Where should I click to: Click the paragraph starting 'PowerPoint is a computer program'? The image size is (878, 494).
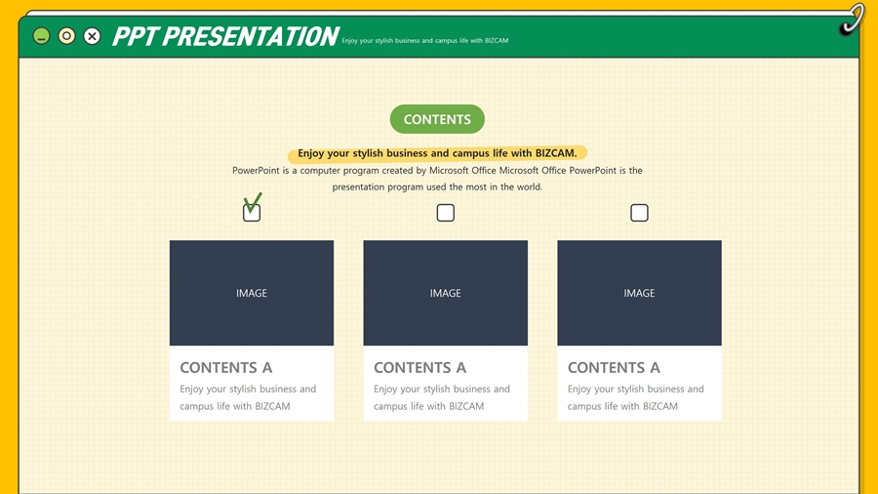point(437,178)
